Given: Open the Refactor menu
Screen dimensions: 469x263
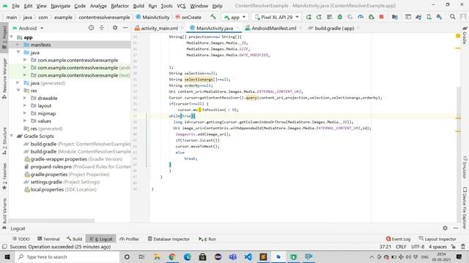Looking at the screenshot, I should point(119,6).
